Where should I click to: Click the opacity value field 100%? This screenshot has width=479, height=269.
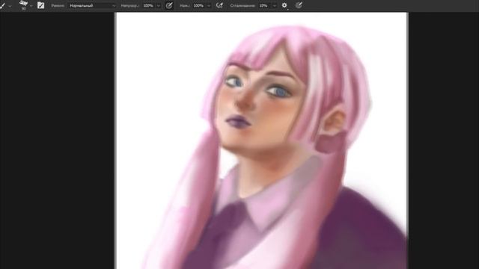coord(148,6)
